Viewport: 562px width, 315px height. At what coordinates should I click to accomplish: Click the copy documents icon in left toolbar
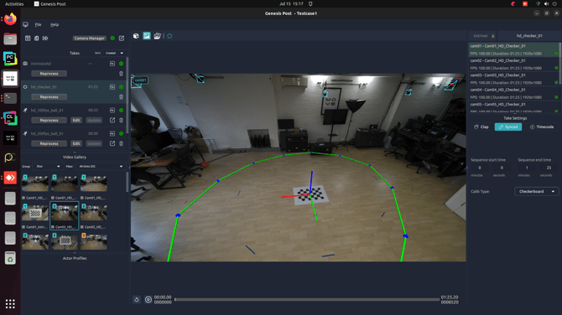[x=37, y=38]
